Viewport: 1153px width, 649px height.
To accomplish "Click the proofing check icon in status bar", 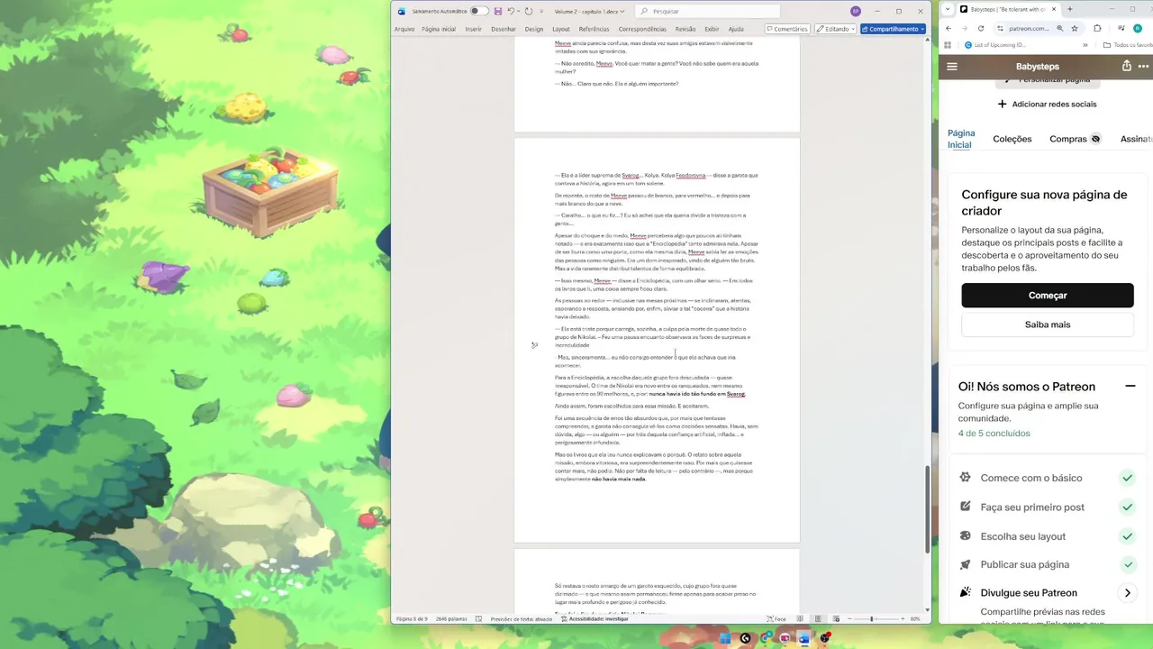I will tap(478, 619).
